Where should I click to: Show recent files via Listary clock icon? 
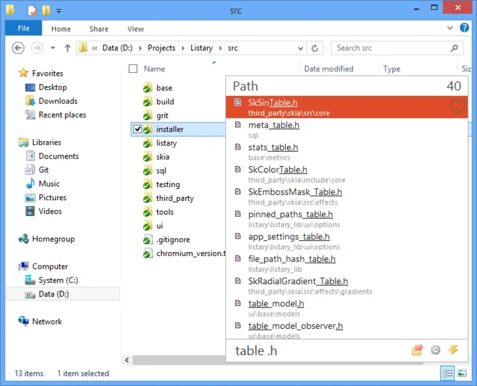(435, 350)
